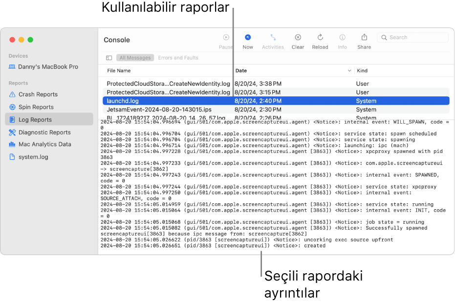
Task: Zoom the Console window with the green button
Action: point(30,40)
